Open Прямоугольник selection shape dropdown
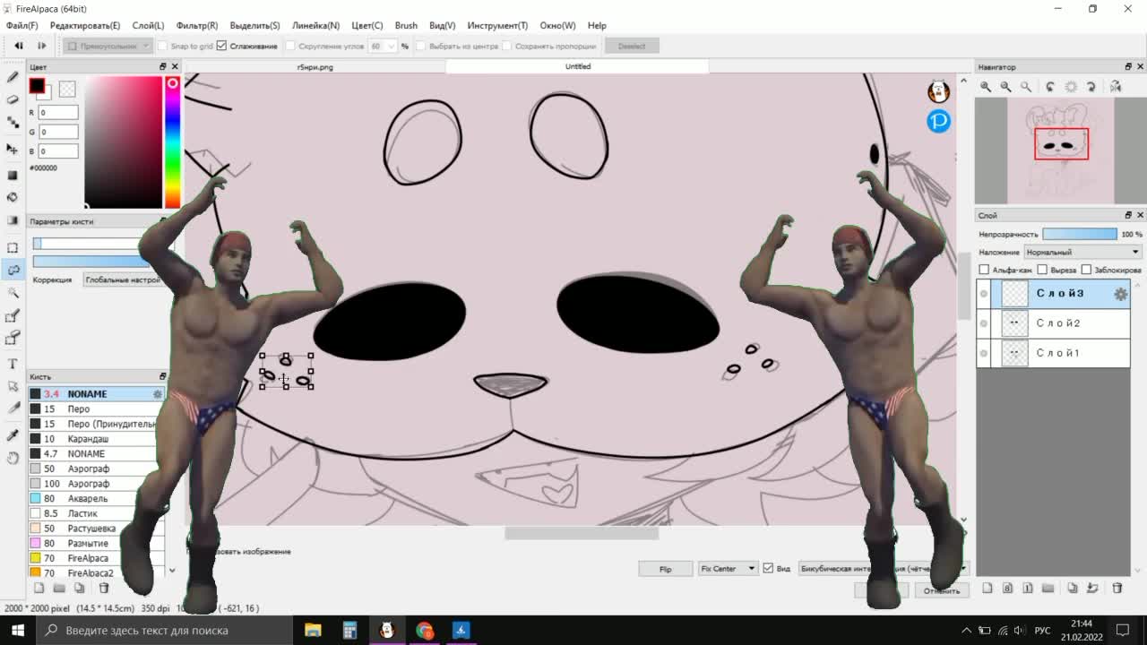The width and height of the screenshot is (1147, 645). pos(108,46)
